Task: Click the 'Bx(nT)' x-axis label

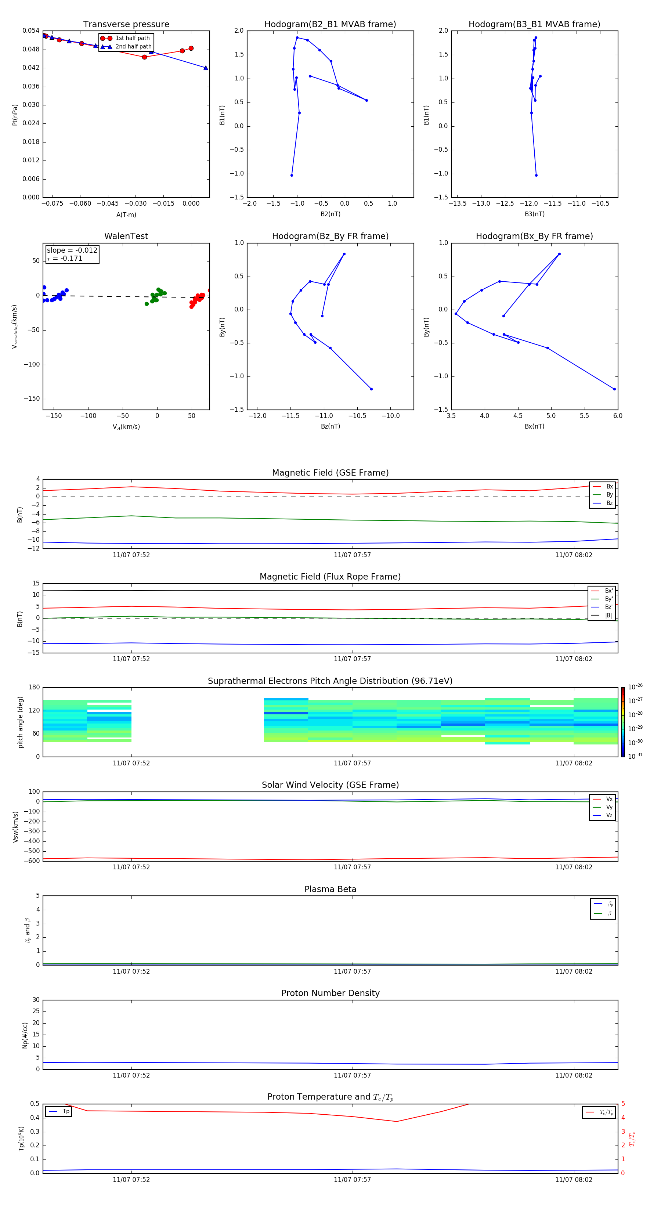Action: (534, 427)
